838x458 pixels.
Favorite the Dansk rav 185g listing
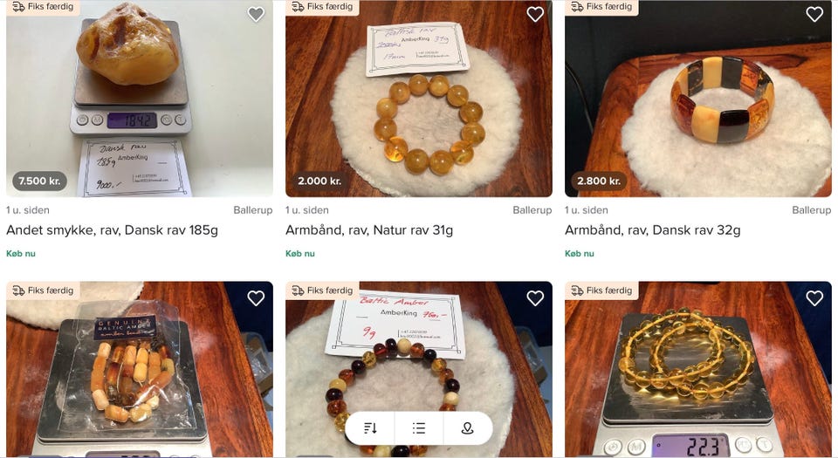pos(256,15)
